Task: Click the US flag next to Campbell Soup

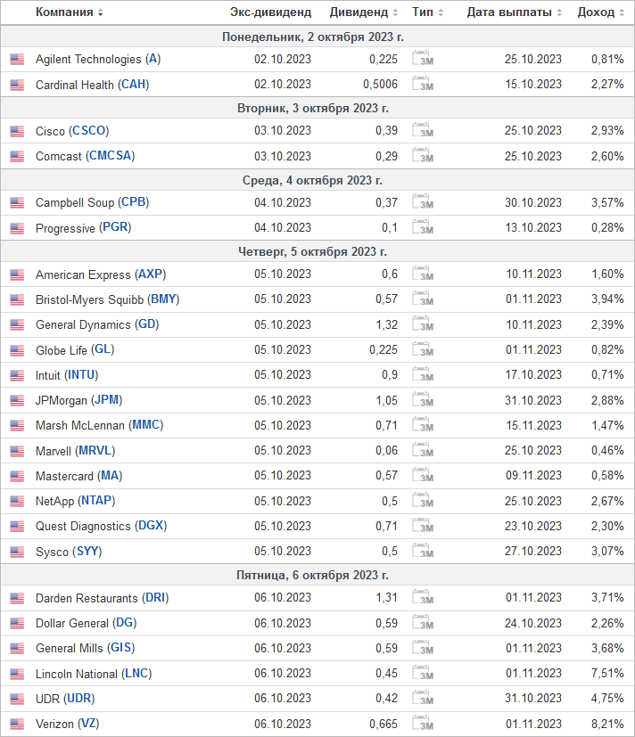Action: (x=17, y=202)
